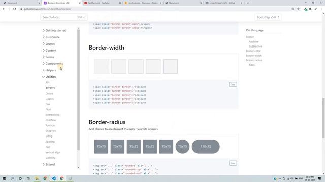Click the address bar URL
Image resolution: width=325 pixels, height=182 pixels.
click(47, 9)
